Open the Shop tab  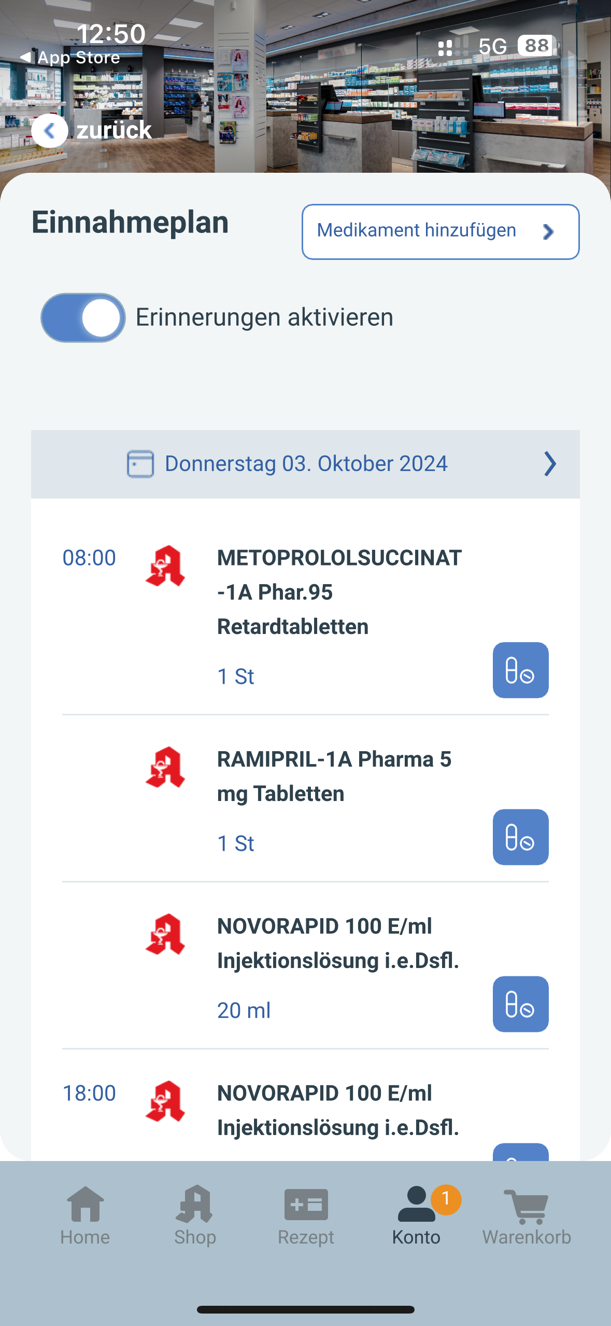tap(195, 1215)
